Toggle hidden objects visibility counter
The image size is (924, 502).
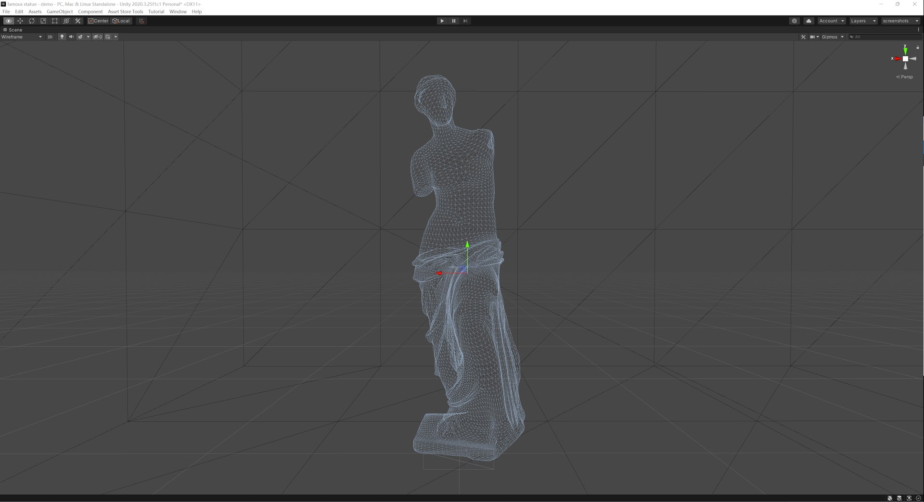(x=98, y=37)
